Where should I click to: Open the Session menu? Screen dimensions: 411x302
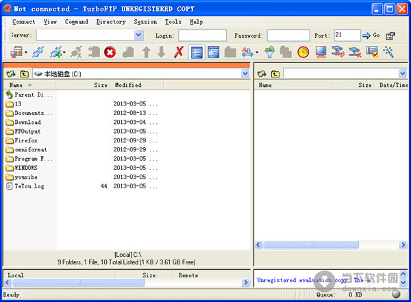145,22
